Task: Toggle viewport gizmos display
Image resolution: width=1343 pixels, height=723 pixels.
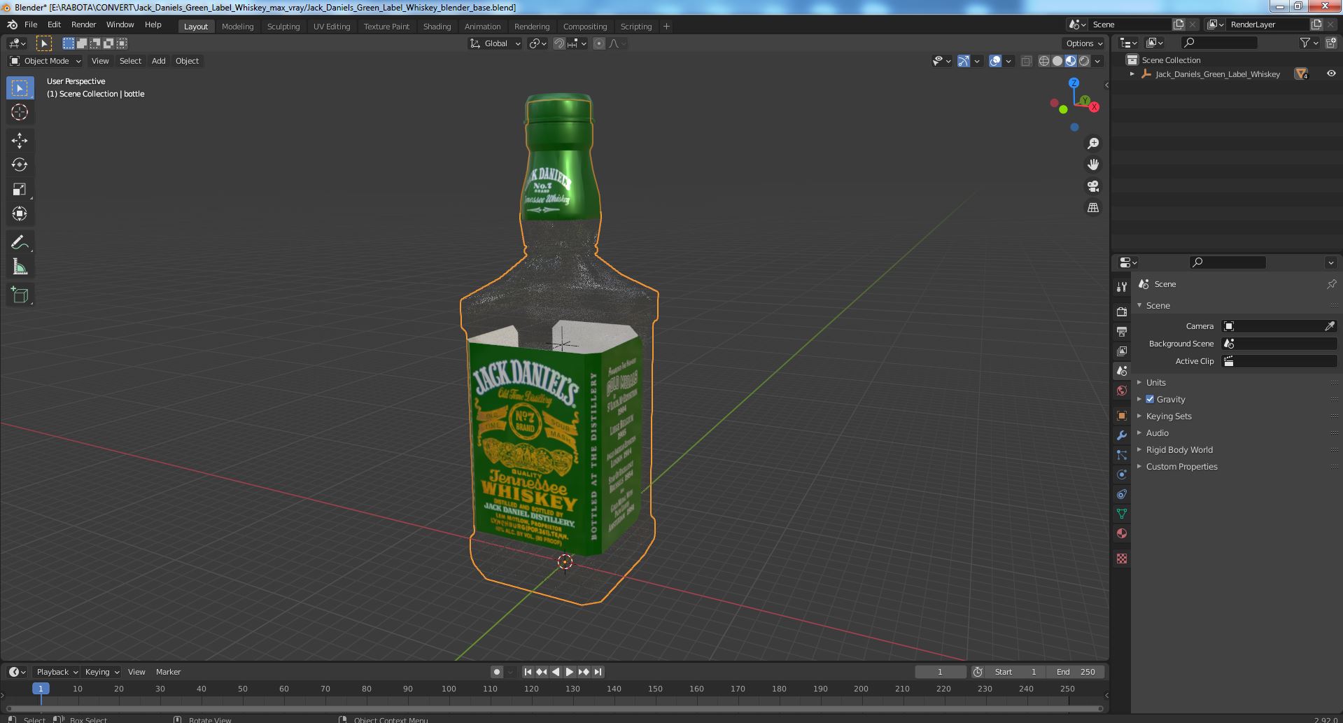Action: click(x=964, y=61)
